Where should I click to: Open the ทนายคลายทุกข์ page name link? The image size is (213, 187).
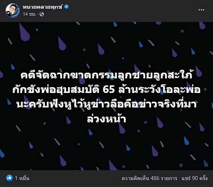tap(43, 7)
